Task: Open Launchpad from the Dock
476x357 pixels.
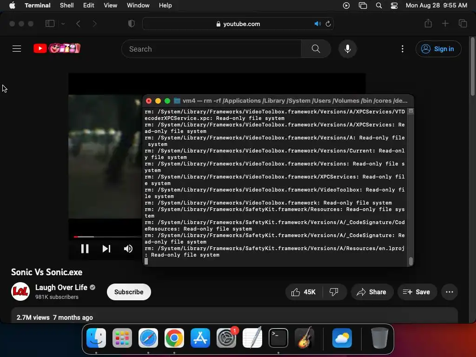Action: (x=122, y=338)
